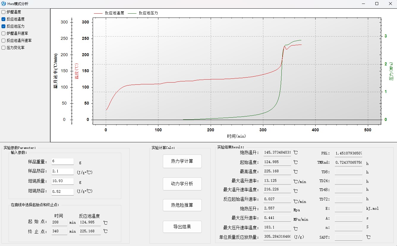Enable the 压力变化率 checkbox

point(4,48)
